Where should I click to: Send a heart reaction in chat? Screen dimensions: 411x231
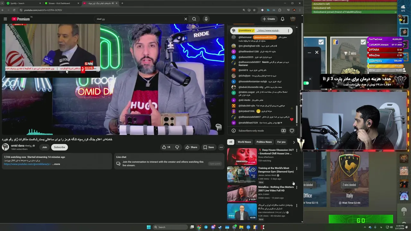point(292,131)
